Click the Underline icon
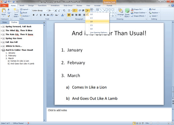Screen dimensions: 174x125 click(40, 15)
